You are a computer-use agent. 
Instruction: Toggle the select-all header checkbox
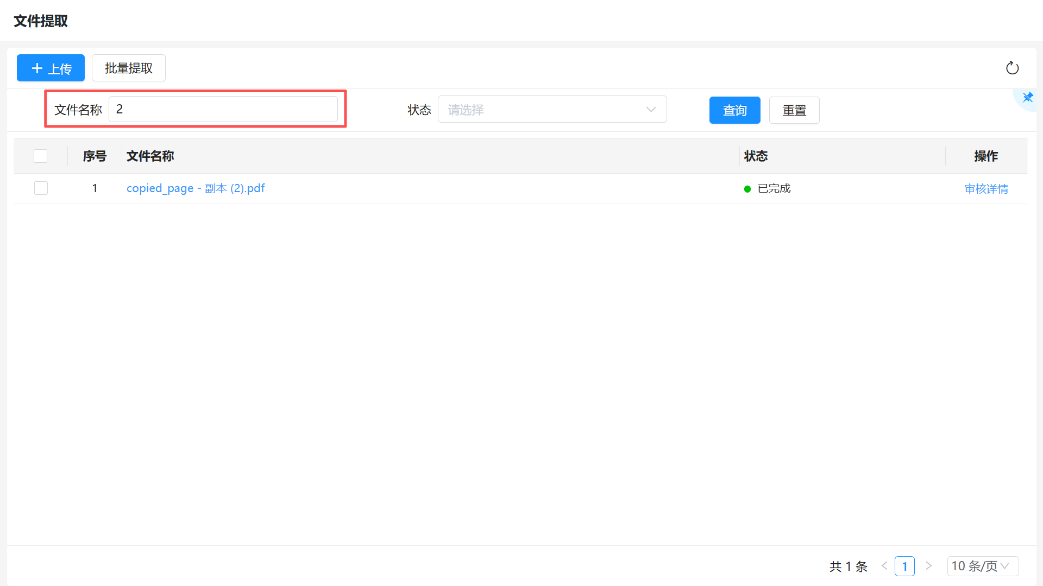click(41, 156)
